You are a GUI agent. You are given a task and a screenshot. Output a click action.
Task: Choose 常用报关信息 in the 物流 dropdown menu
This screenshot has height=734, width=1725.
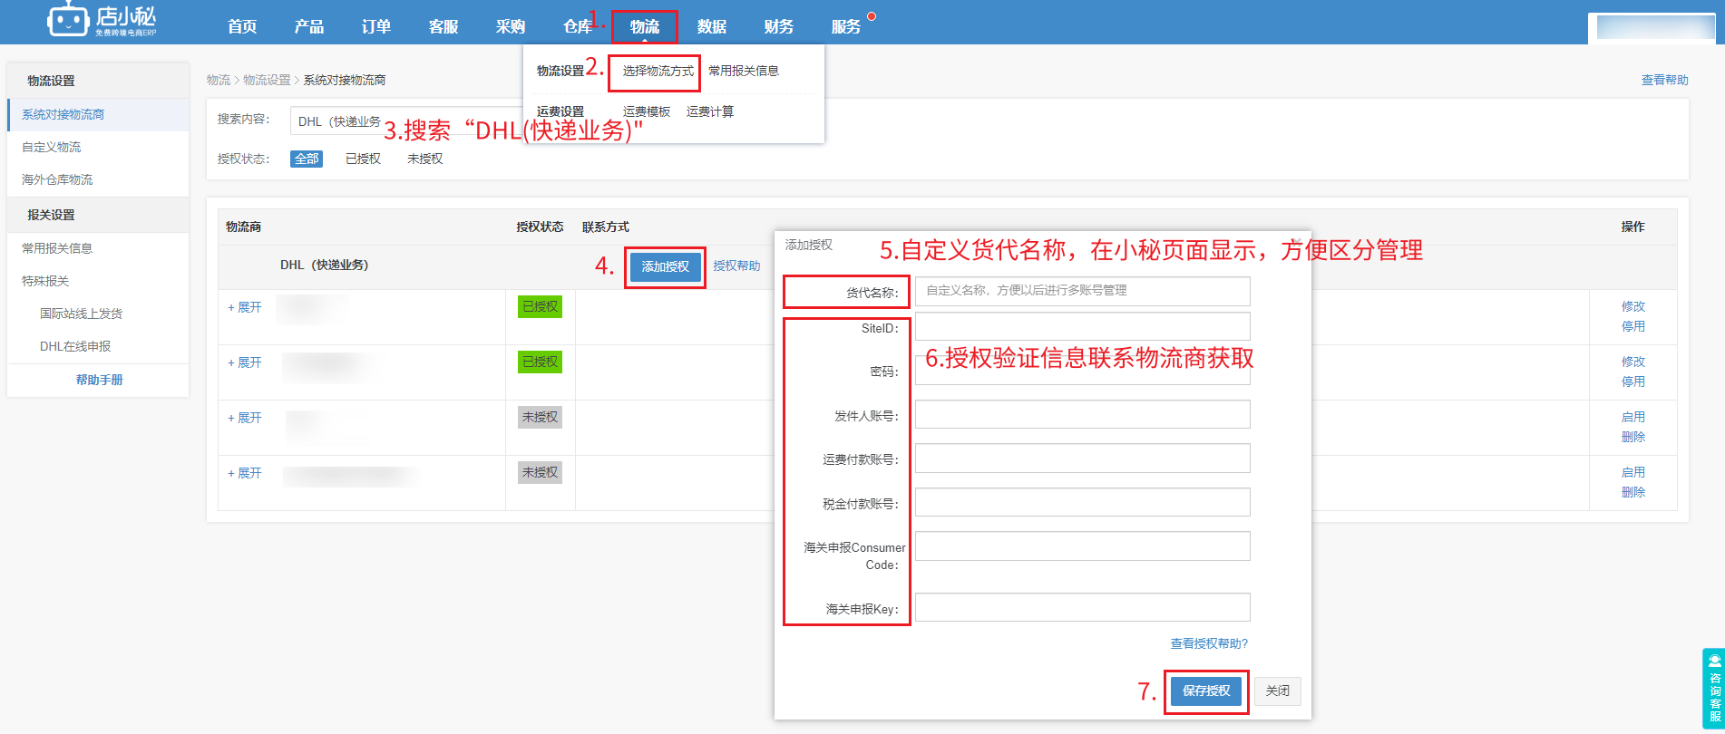tap(744, 71)
